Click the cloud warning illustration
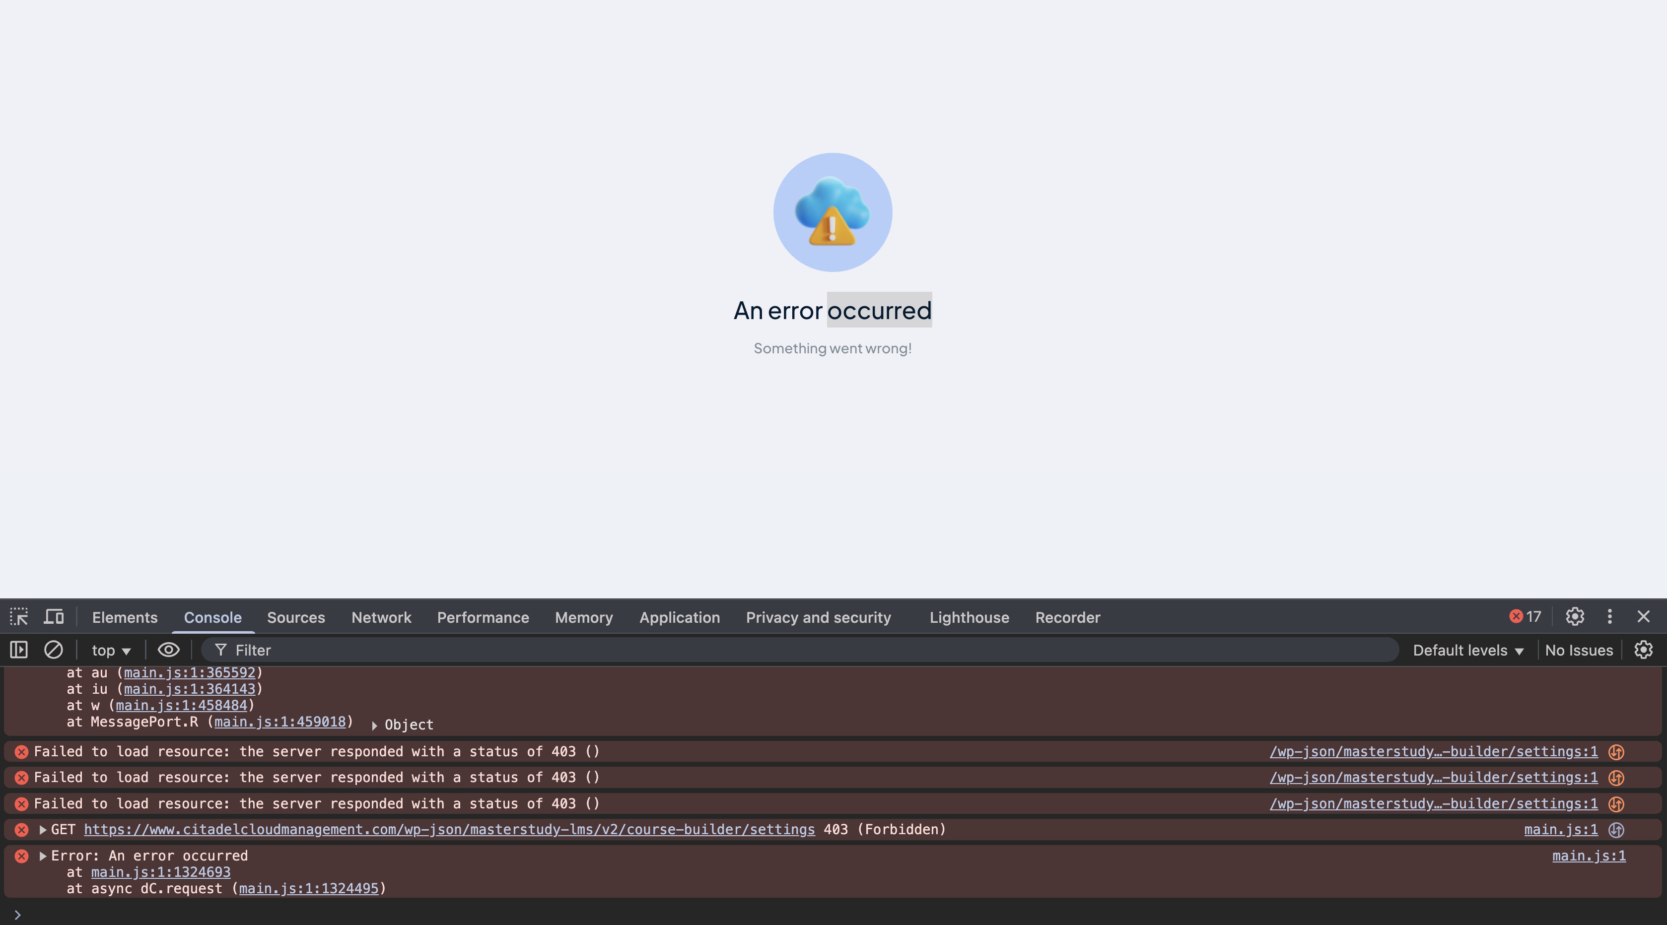The width and height of the screenshot is (1667, 925). [833, 212]
